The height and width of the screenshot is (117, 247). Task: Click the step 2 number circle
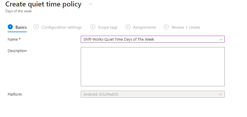[36, 27]
